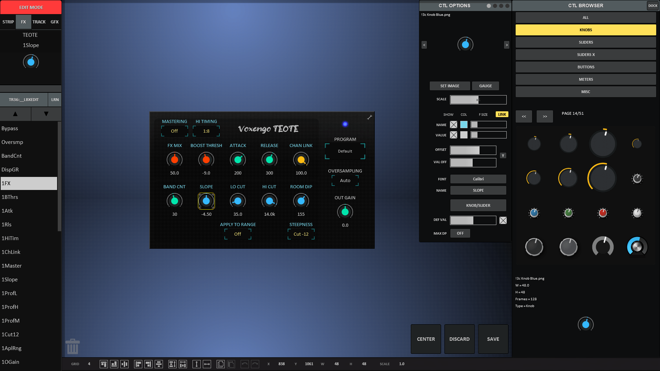Pick the green small knob in browser
Screen dimensions: 660x371
point(568,213)
